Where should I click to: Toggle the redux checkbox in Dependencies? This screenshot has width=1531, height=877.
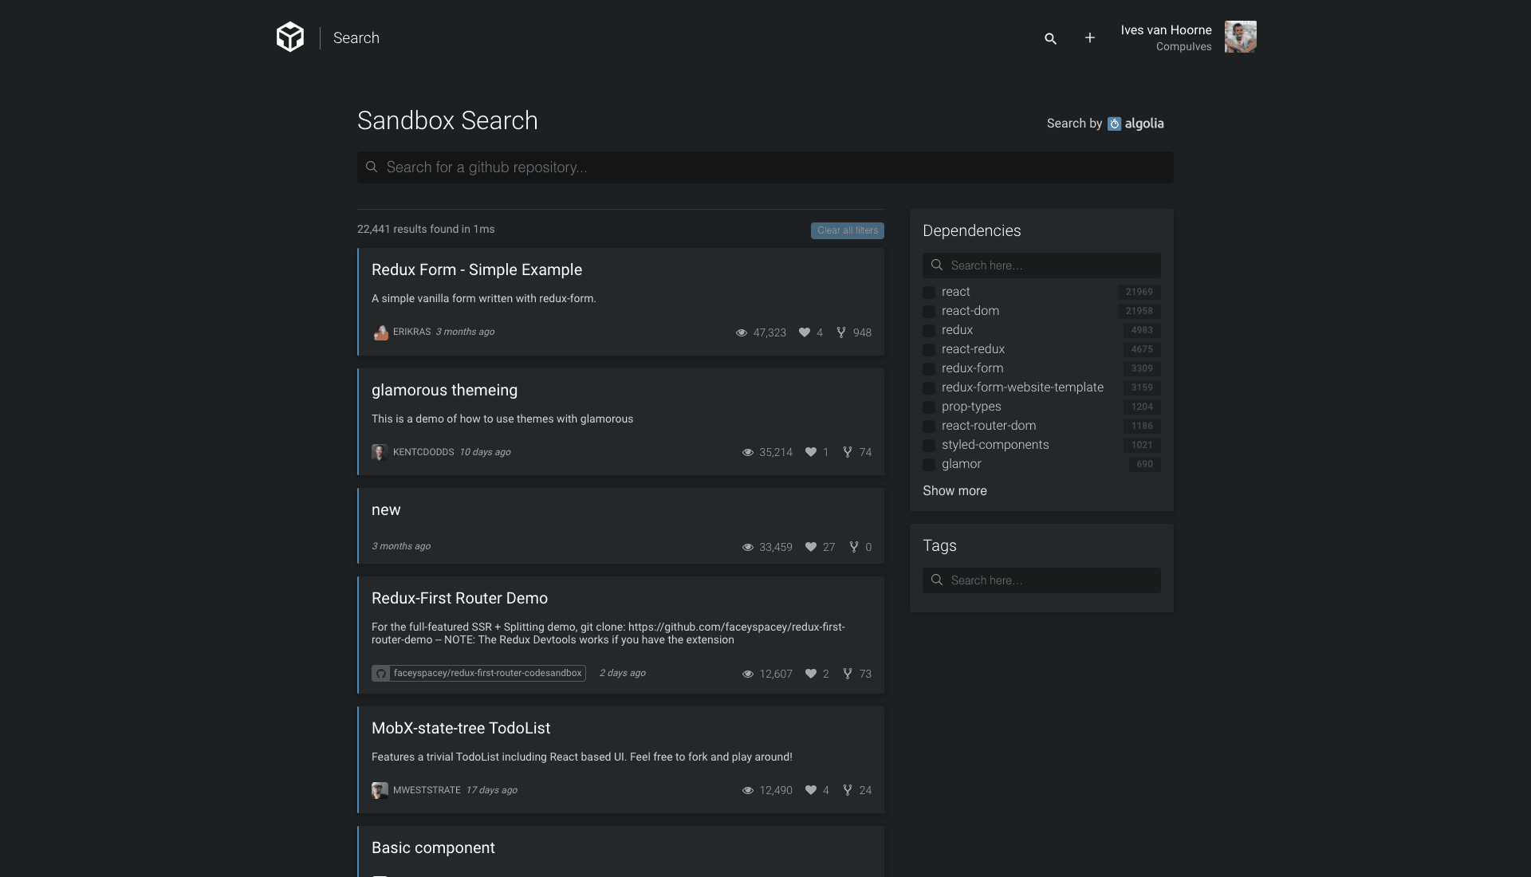(x=928, y=330)
